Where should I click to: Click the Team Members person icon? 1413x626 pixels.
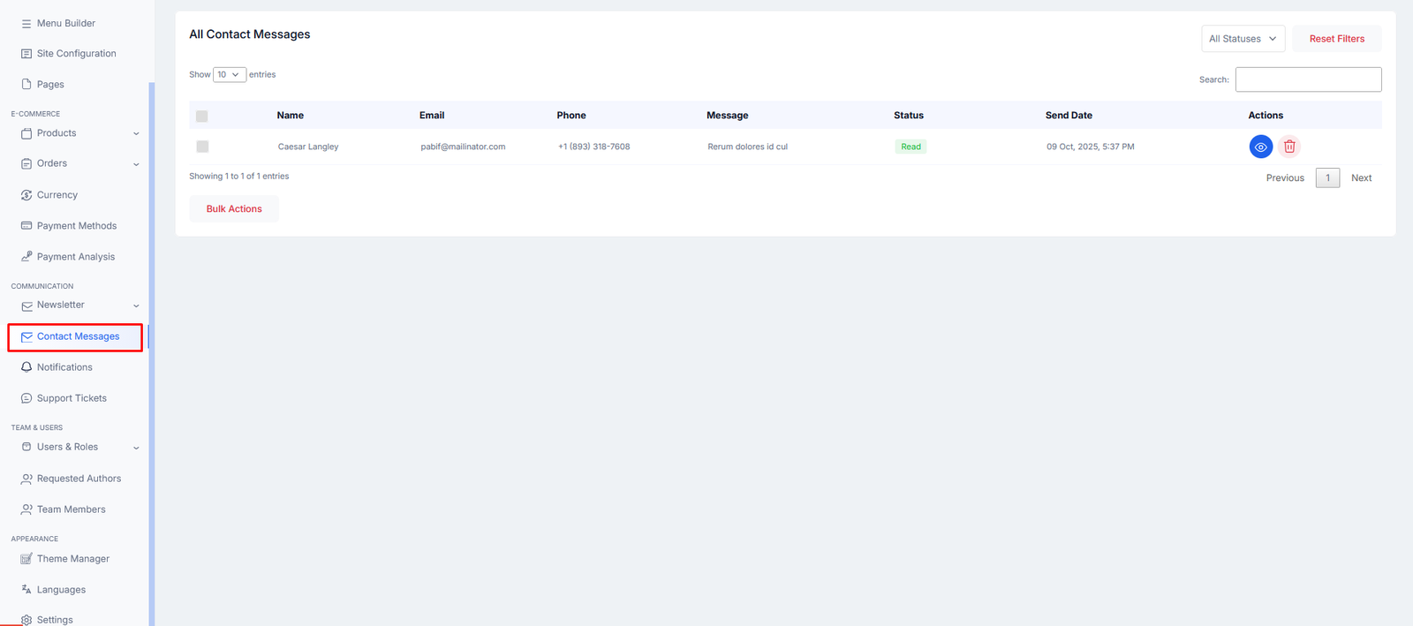click(26, 509)
